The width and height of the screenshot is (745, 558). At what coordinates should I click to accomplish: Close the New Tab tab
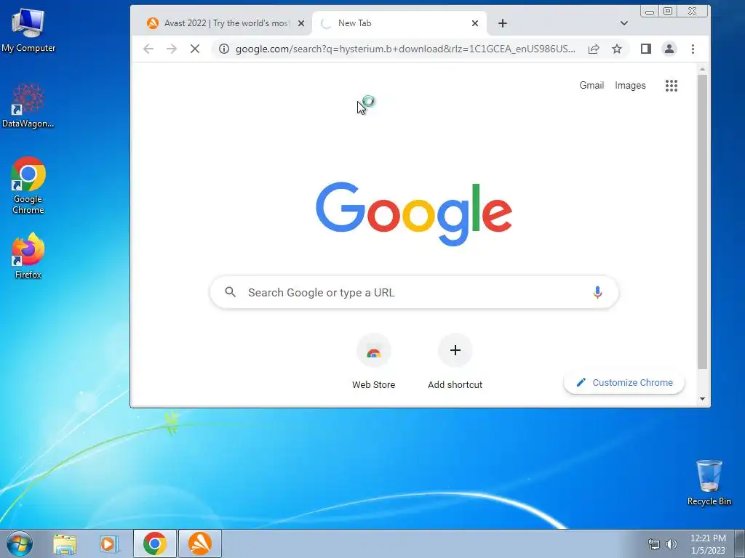[474, 23]
